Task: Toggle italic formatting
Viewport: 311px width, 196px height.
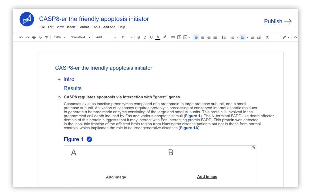Action: 145,37
